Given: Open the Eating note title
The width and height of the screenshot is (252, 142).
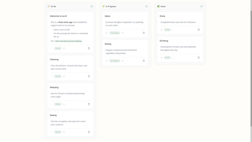Looking at the screenshot, I should pyautogui.click(x=108, y=44).
